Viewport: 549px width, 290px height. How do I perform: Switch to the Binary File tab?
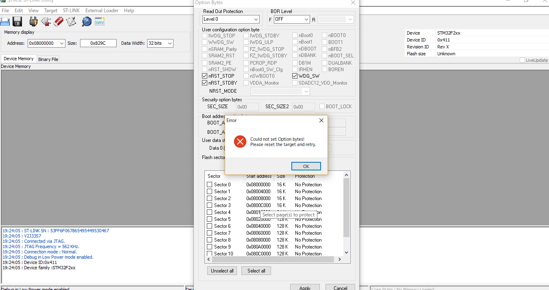pos(48,59)
